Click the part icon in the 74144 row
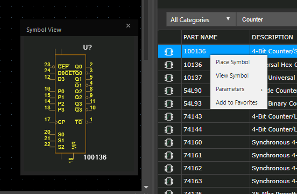 [169, 129]
